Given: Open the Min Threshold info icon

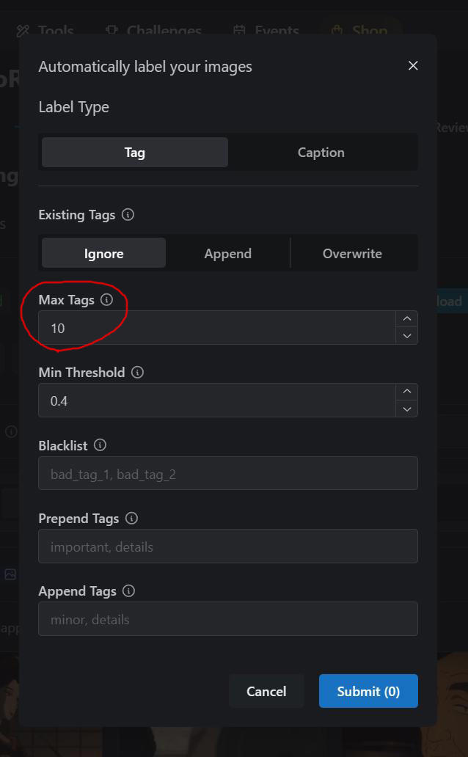Looking at the screenshot, I should pyautogui.click(x=138, y=372).
